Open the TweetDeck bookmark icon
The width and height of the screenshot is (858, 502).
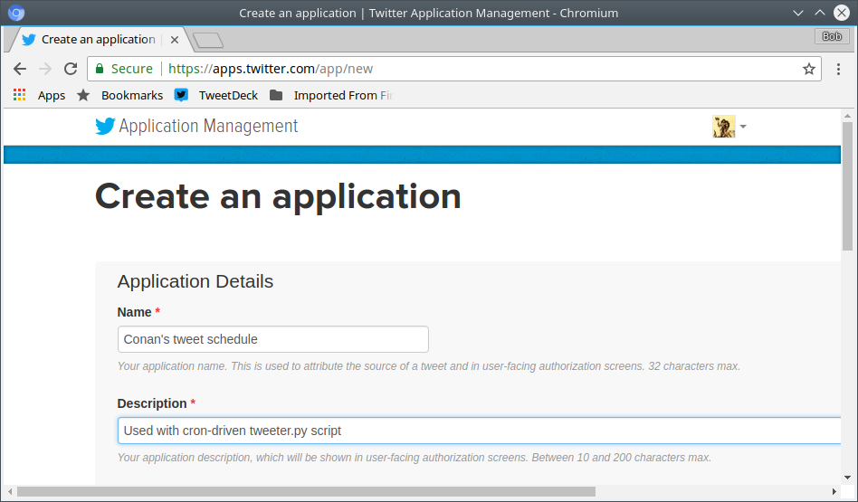point(181,95)
